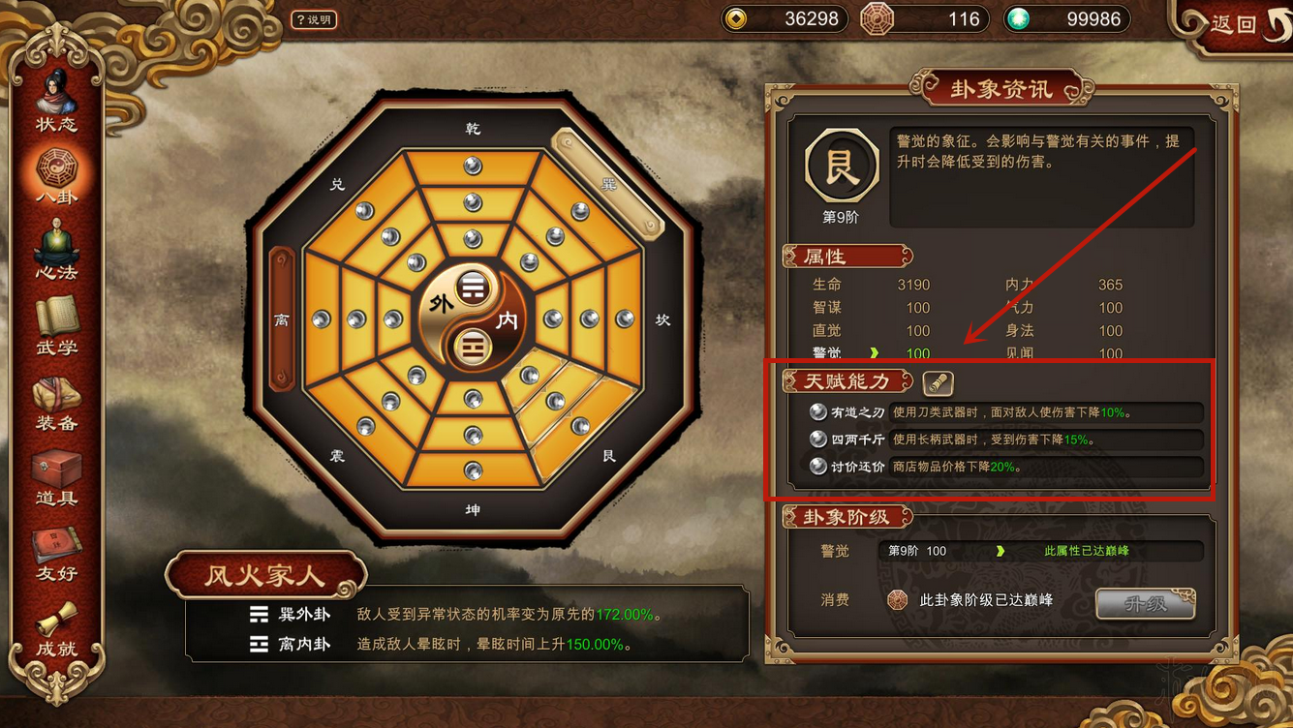Toggle the 四两千斤 talent orb
This screenshot has height=728, width=1293.
(x=818, y=439)
